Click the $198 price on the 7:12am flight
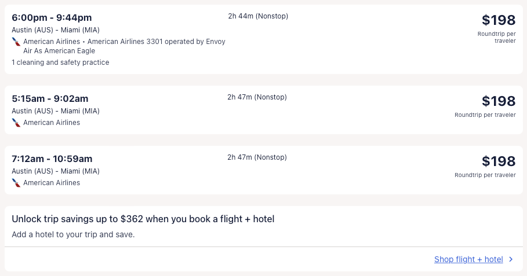The height and width of the screenshot is (276, 527). click(x=498, y=161)
